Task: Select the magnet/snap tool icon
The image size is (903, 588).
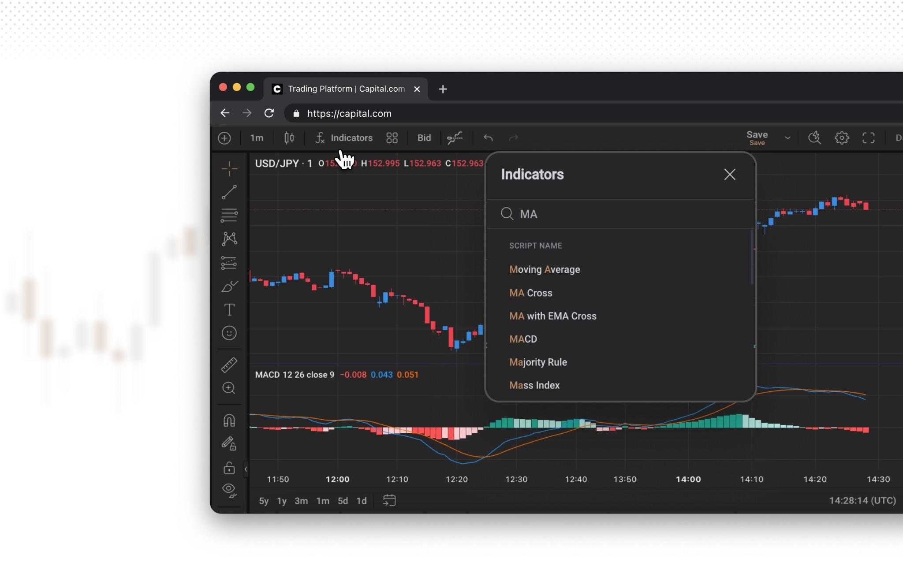Action: click(229, 420)
